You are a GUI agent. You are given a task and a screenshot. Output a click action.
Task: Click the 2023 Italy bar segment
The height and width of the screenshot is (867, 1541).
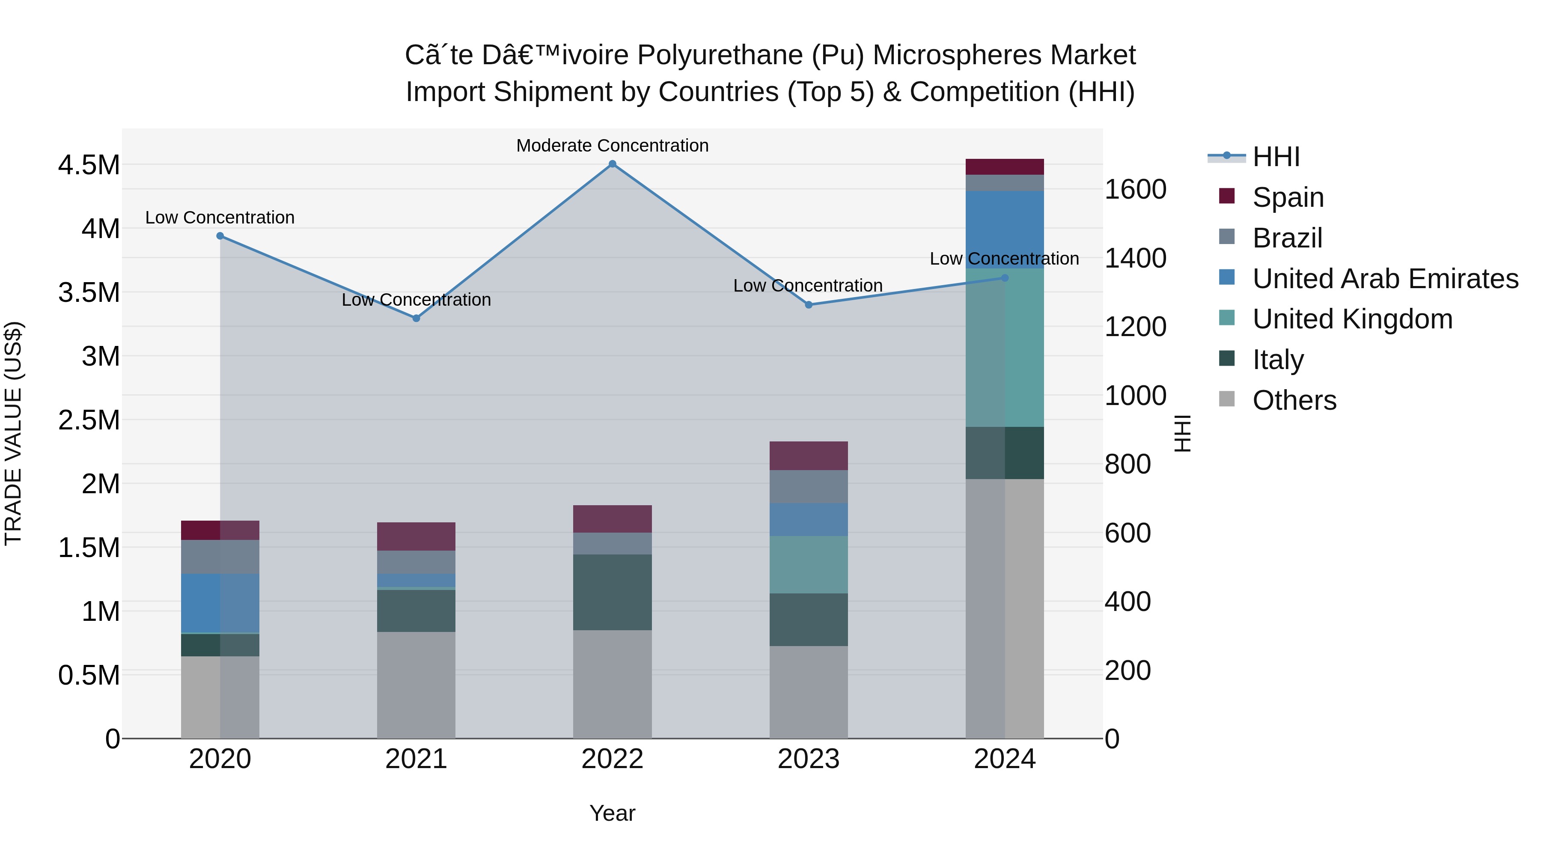[808, 620]
